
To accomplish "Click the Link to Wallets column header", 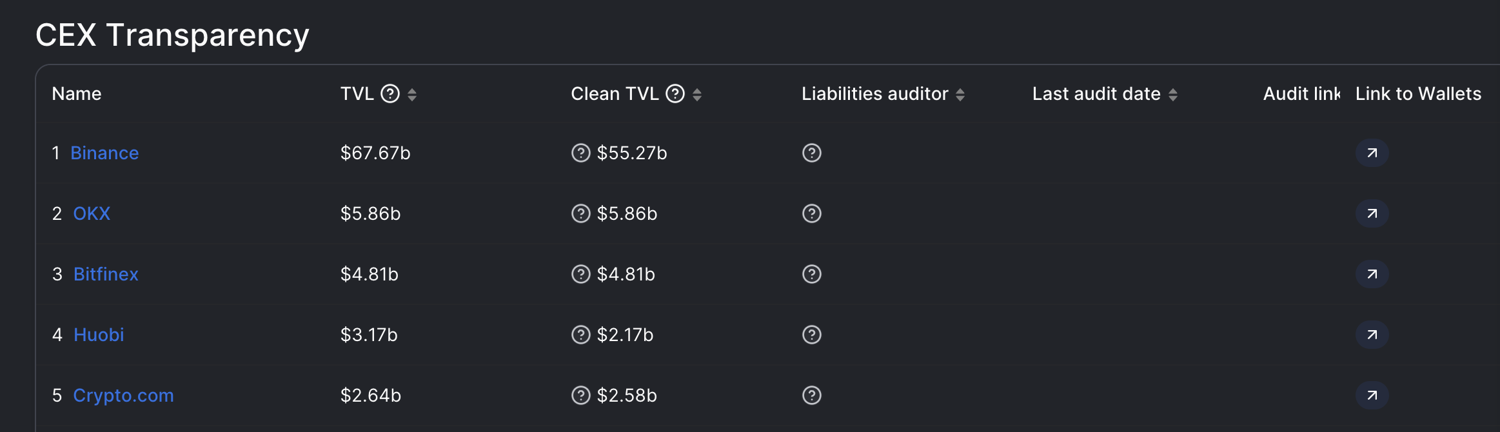I will (x=1418, y=94).
